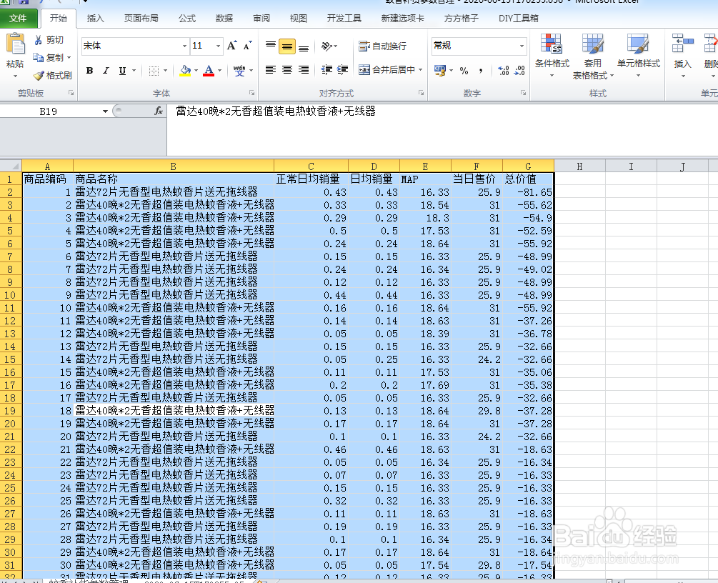
Task: Open the font name dropdown 宋体
Action: point(184,46)
